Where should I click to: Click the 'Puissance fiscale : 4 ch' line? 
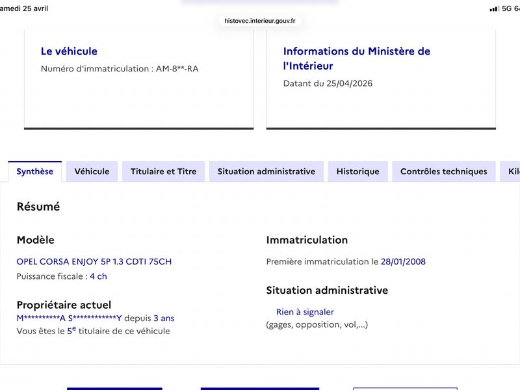(62, 276)
